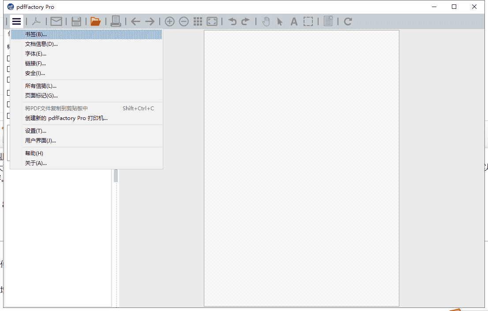Choose 页面标记(G)... in the menu
Screen dimensions: 488x311
41,96
